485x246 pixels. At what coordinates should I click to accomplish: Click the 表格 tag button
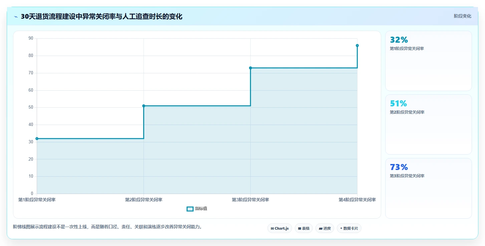304,228
